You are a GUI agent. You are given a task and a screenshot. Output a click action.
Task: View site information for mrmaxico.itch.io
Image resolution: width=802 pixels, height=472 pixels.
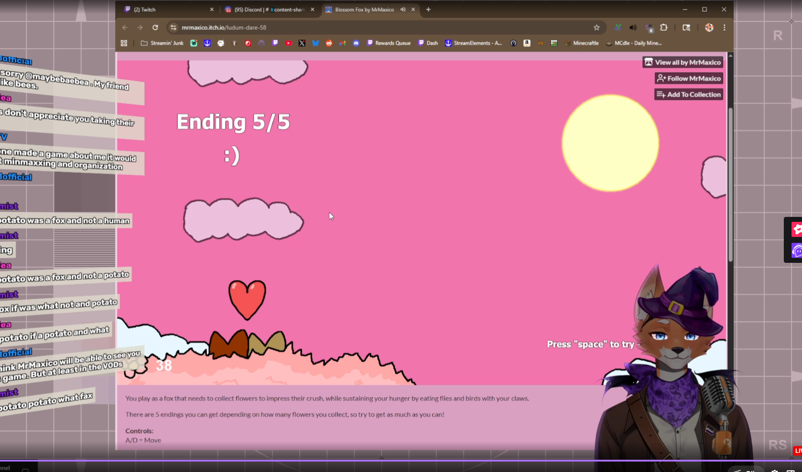173,28
